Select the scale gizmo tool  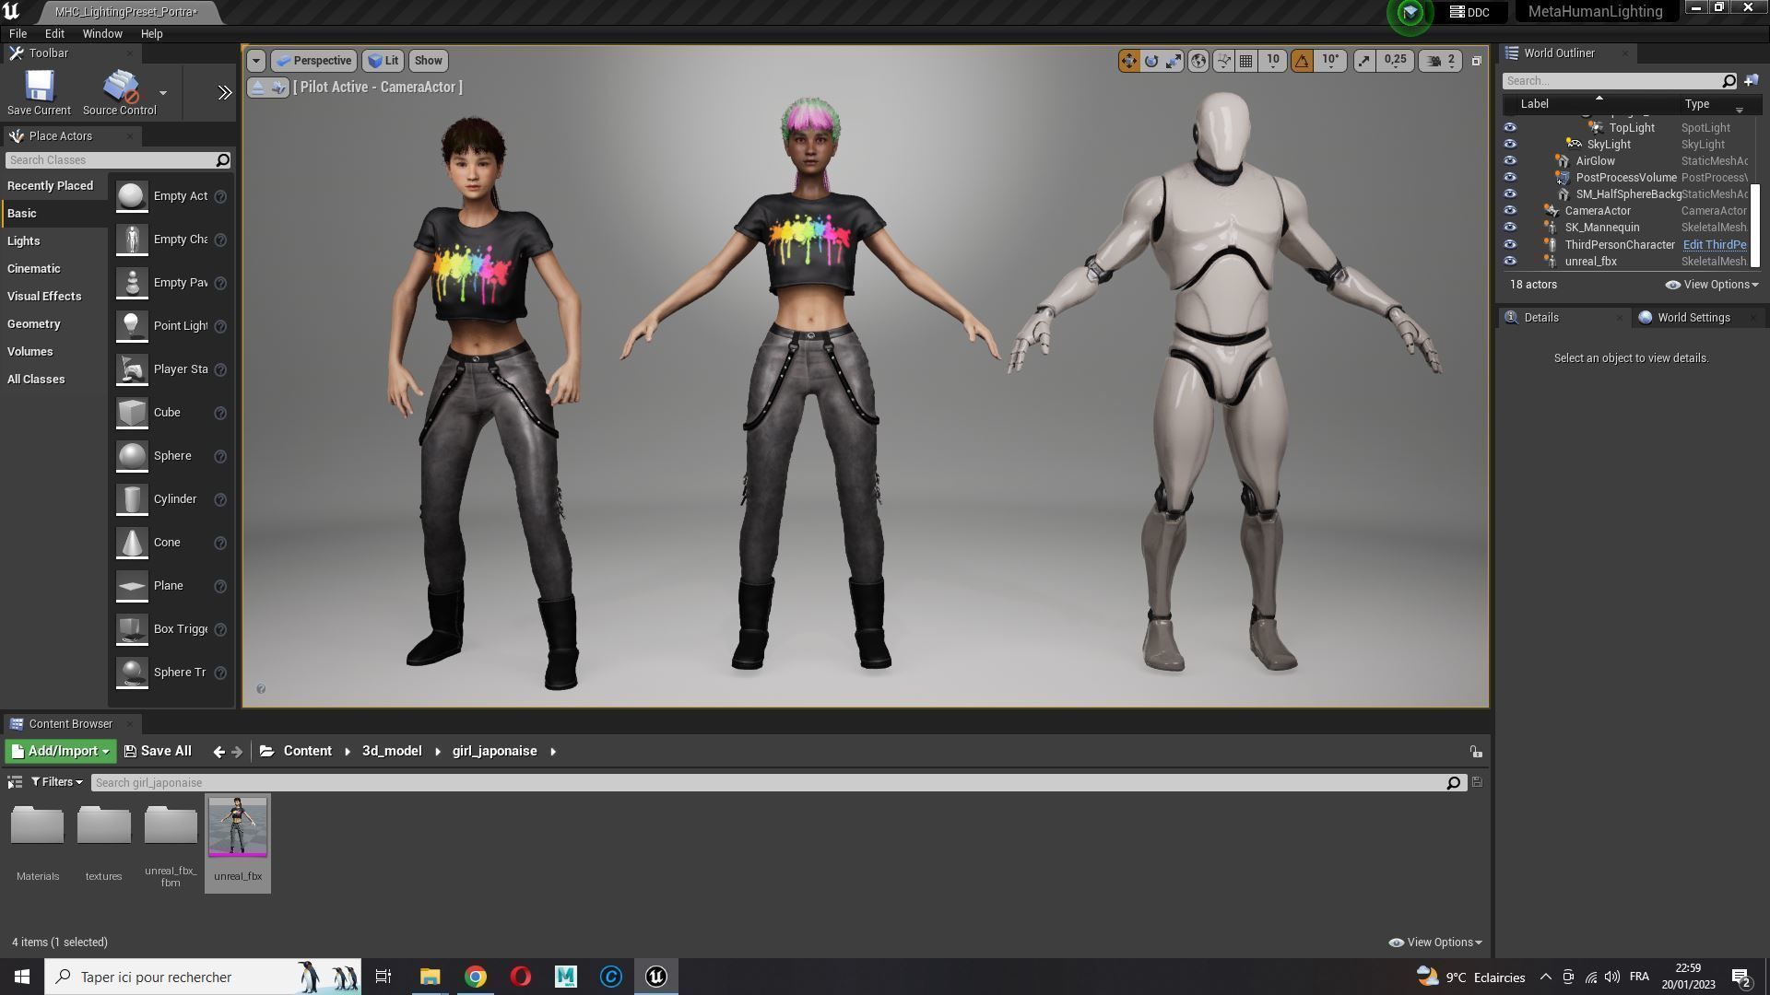coord(1174,61)
